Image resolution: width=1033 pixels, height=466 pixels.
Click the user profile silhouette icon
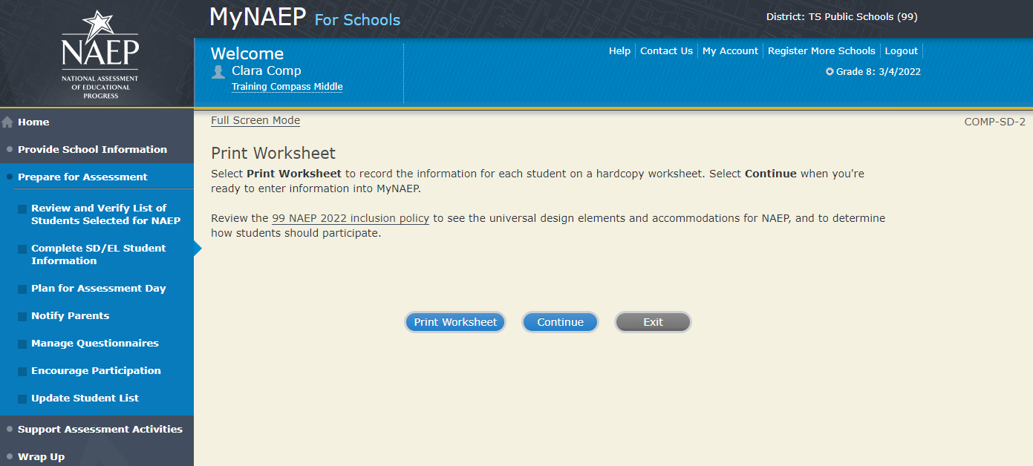tap(218, 71)
